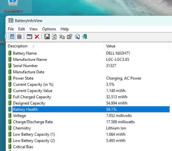Select the Current Capacity (in %) row label

click(x=33, y=85)
